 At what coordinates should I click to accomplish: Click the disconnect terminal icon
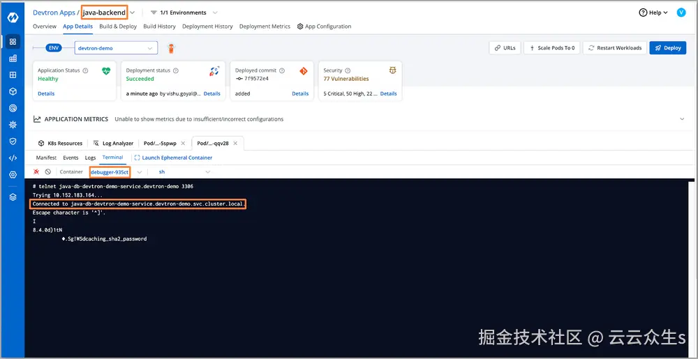coord(36,171)
